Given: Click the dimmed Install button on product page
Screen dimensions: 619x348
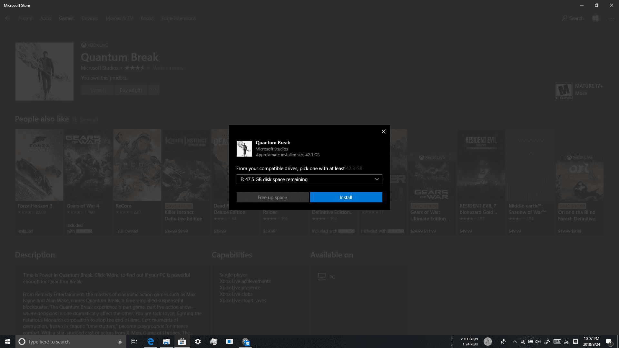Looking at the screenshot, I should click(97, 90).
